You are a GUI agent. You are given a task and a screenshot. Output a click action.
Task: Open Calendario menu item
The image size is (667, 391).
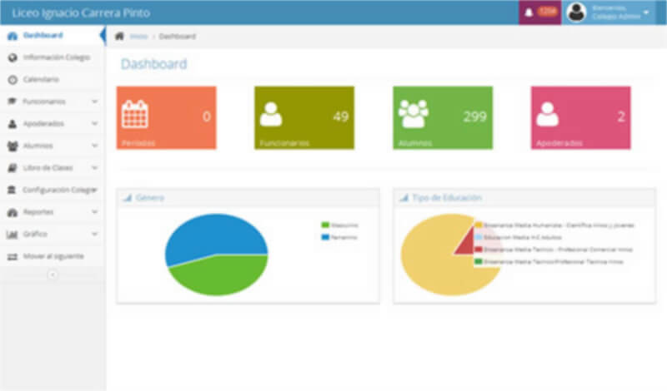click(x=53, y=79)
